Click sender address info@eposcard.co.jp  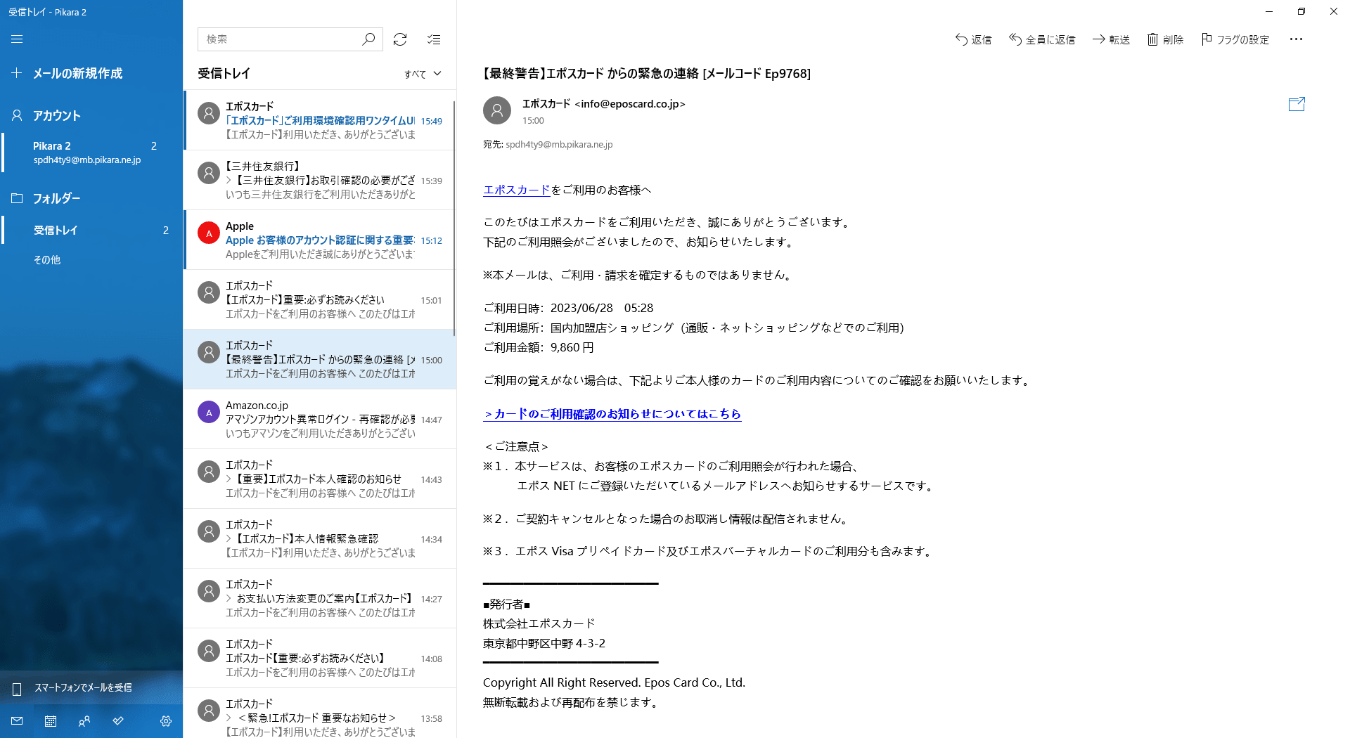[630, 104]
